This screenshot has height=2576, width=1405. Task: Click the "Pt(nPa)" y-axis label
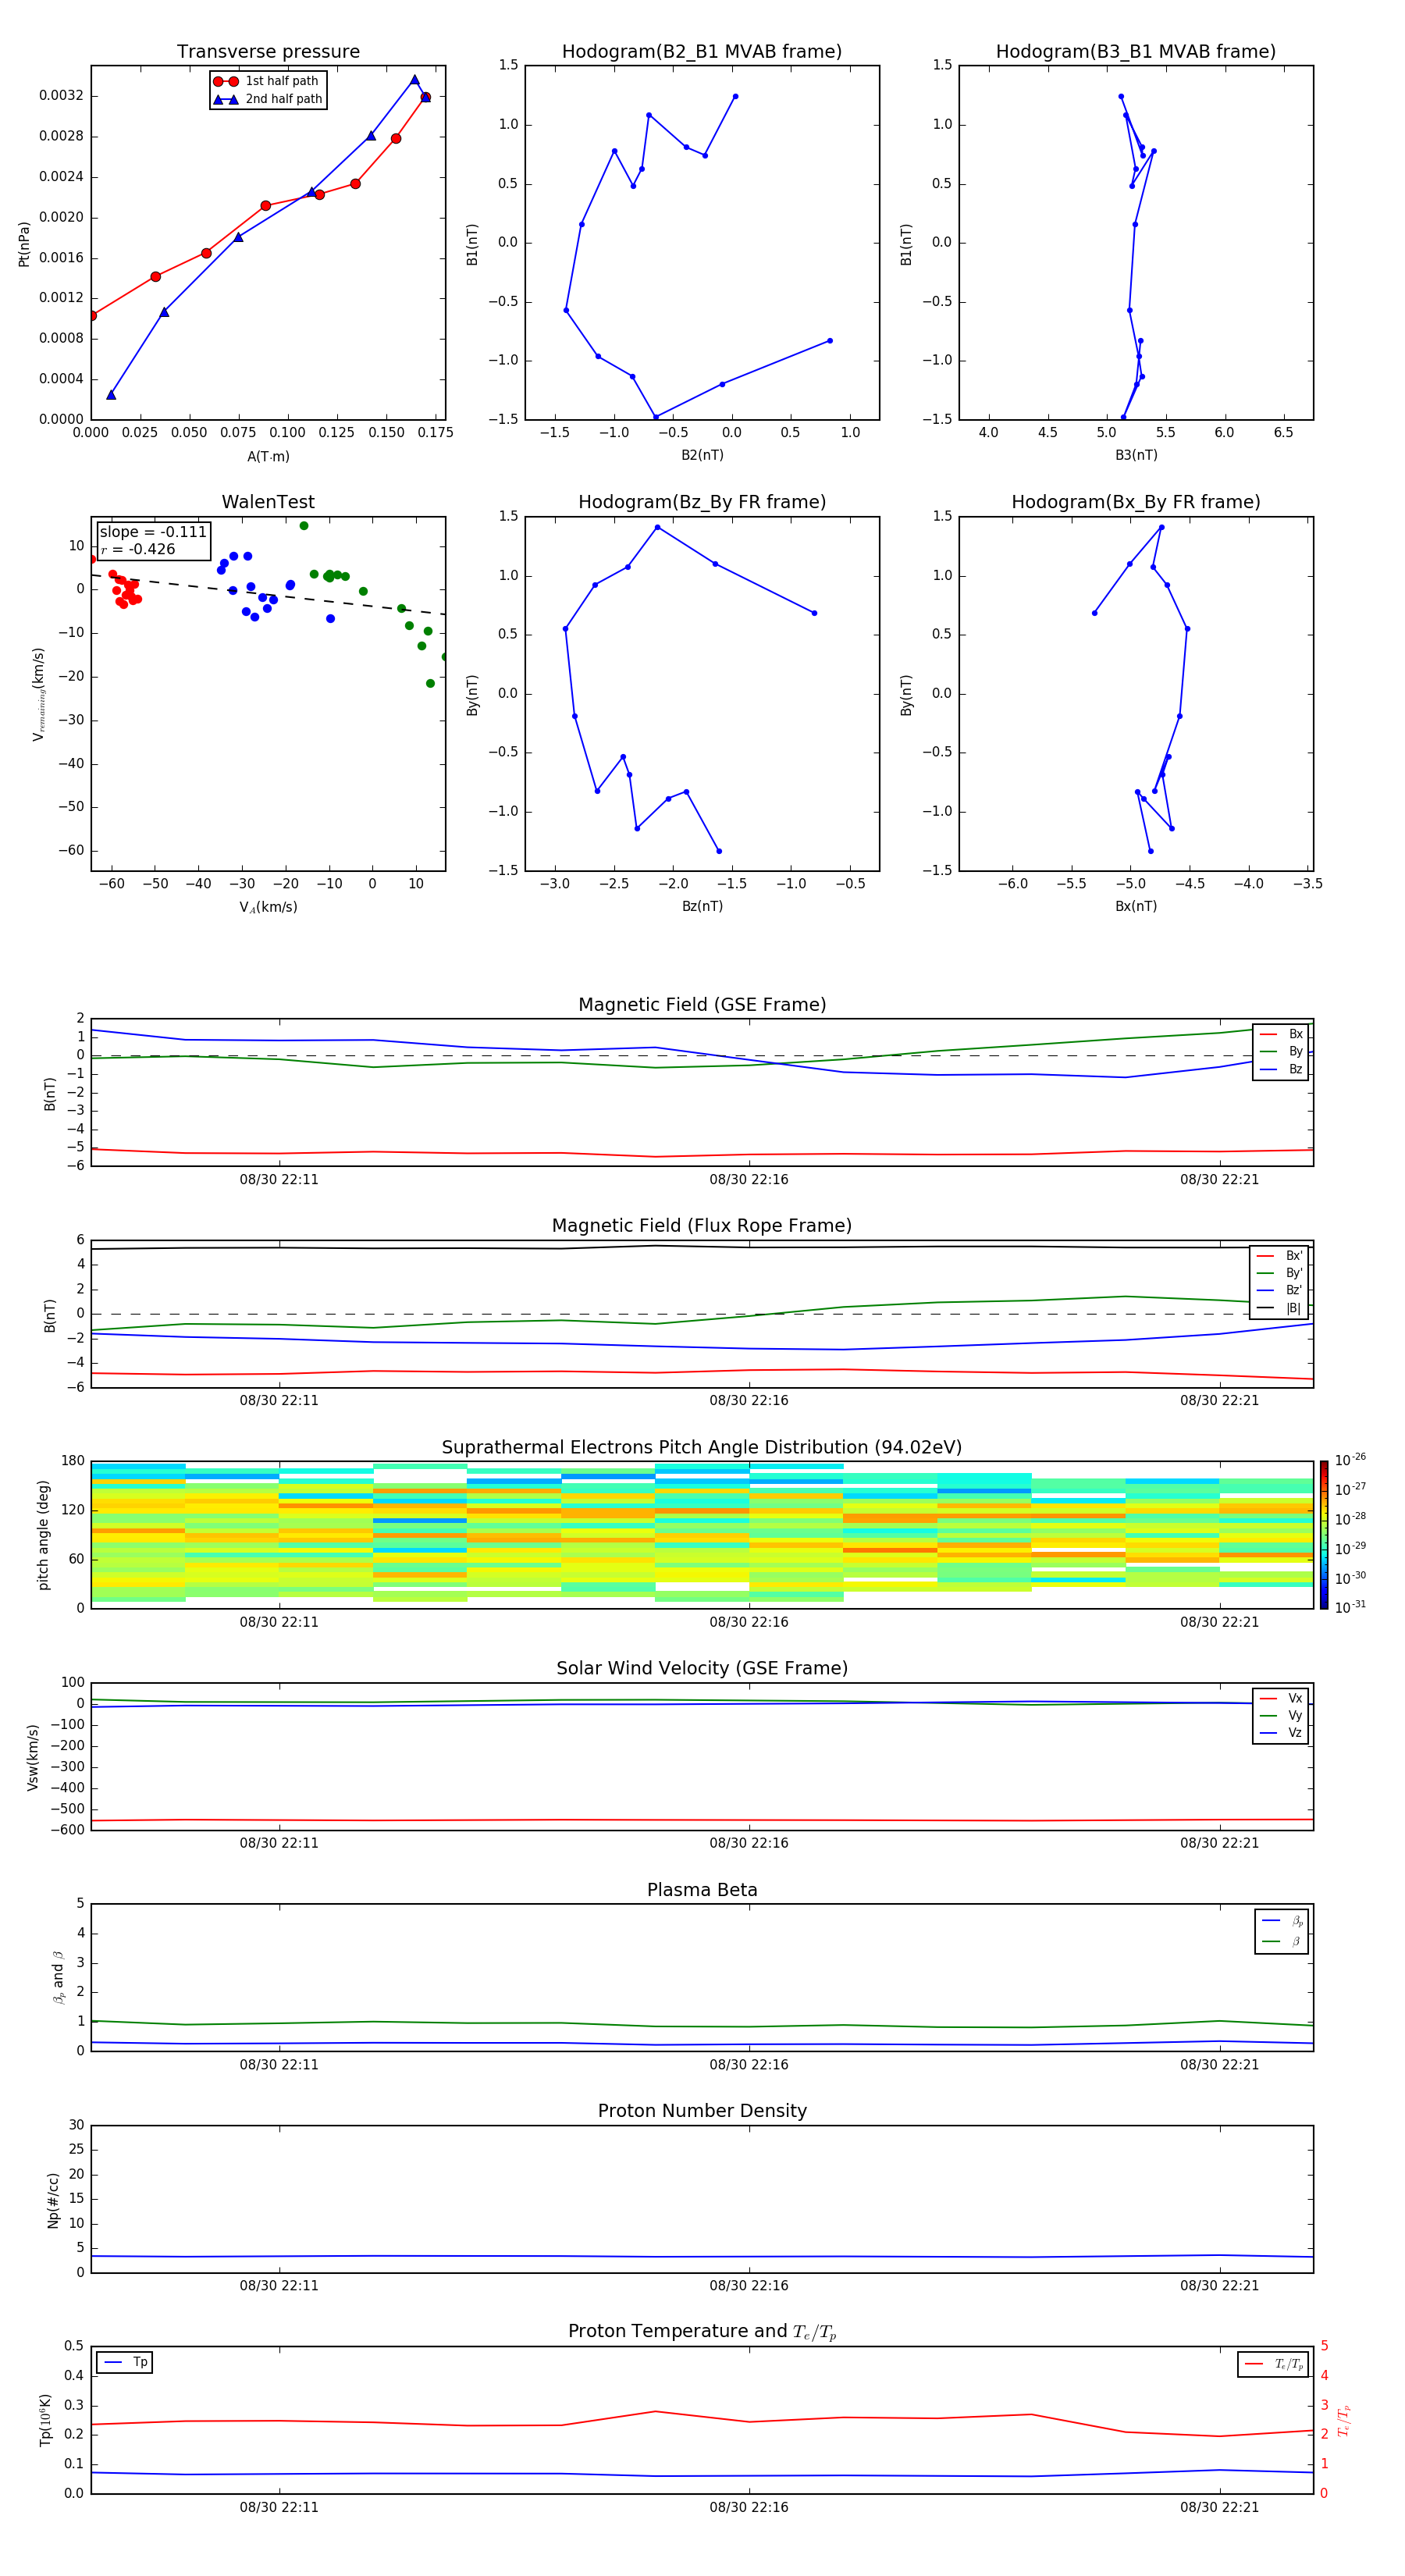coord(24,243)
